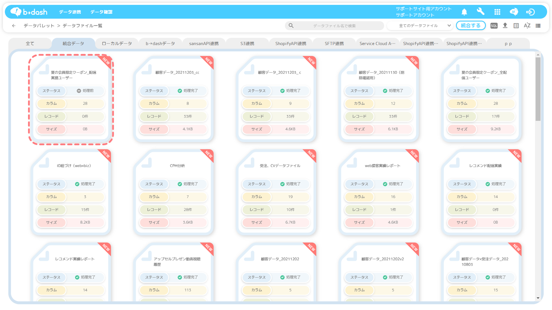Open the 全てのデータファイル filter dropdown

[420, 26]
